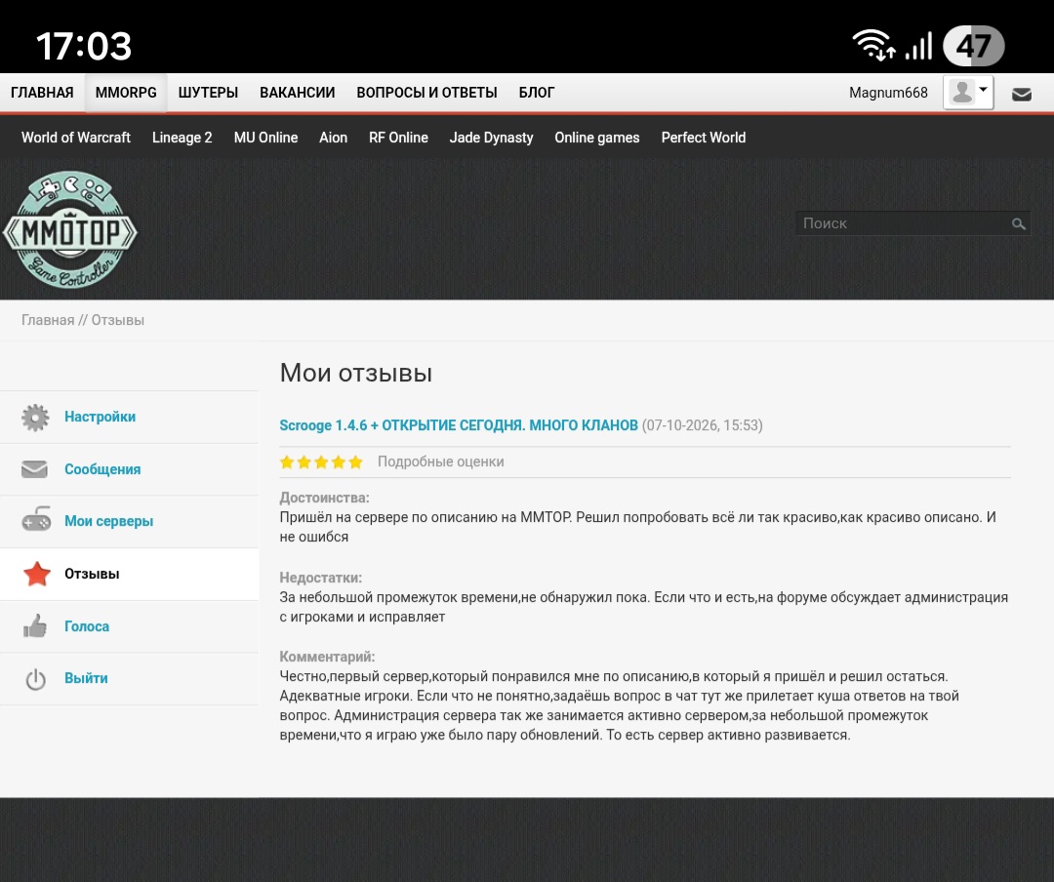Open the ГЛАВНАЯ menu item
The width and height of the screenshot is (1054, 882).
(42, 93)
